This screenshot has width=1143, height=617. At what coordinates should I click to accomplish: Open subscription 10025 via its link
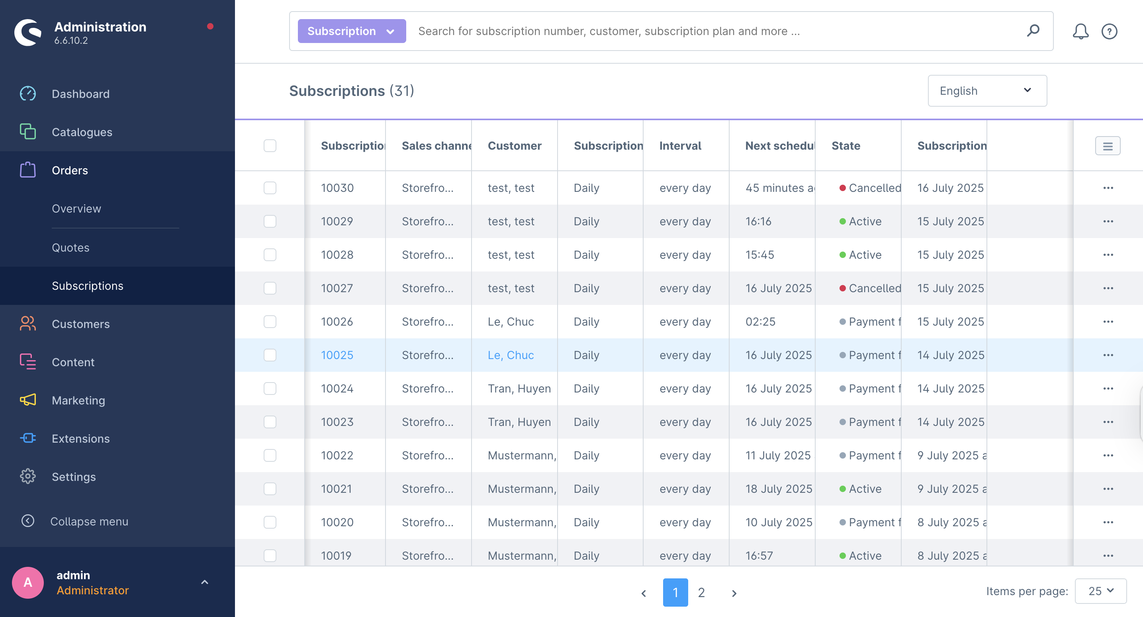[x=337, y=355]
